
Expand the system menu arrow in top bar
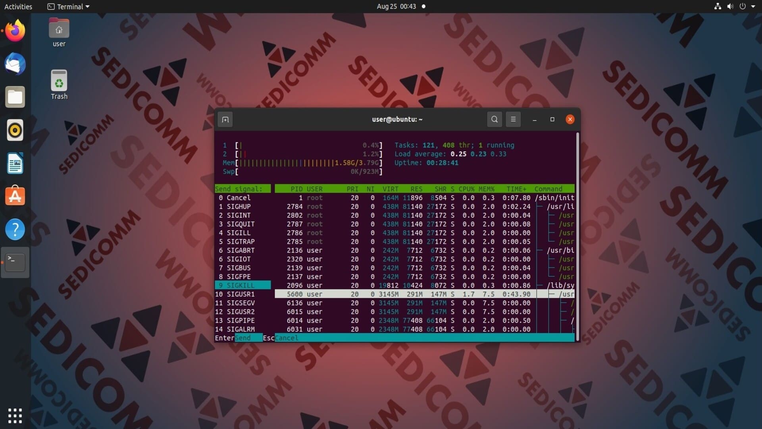click(753, 6)
